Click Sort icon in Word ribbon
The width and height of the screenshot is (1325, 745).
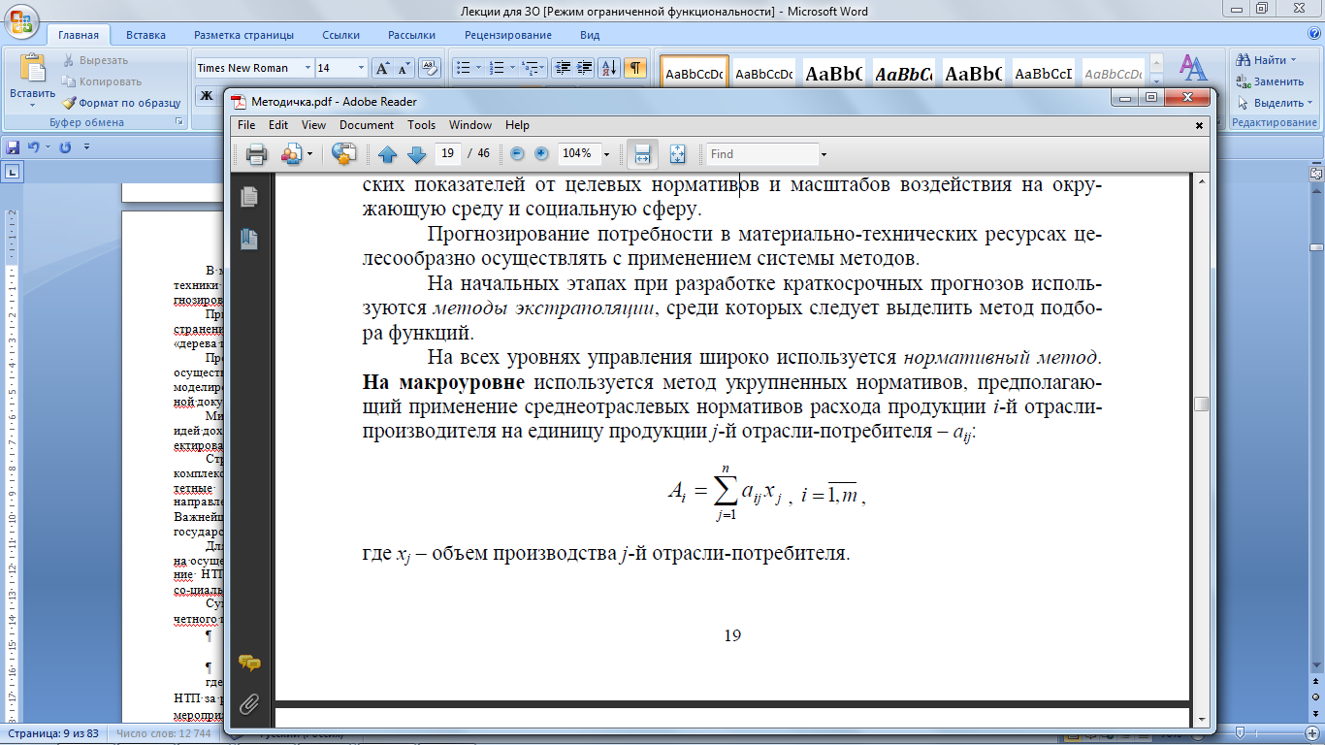point(609,68)
